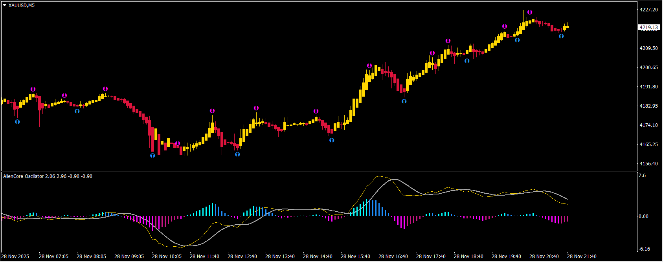Select the 28 Nov 2025 date label
663x262 pixels.
tap(16, 257)
